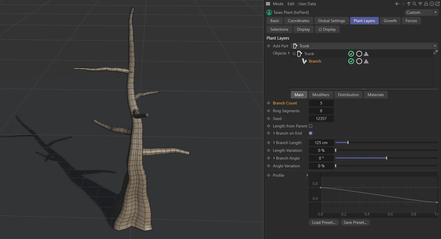Viewport: 441px width, 239px height.
Task: Toggle the green check enable icon on Branch
Action: point(351,61)
